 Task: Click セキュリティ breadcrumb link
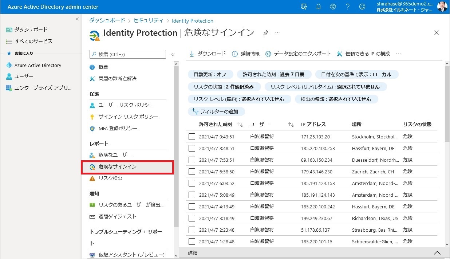(148, 21)
